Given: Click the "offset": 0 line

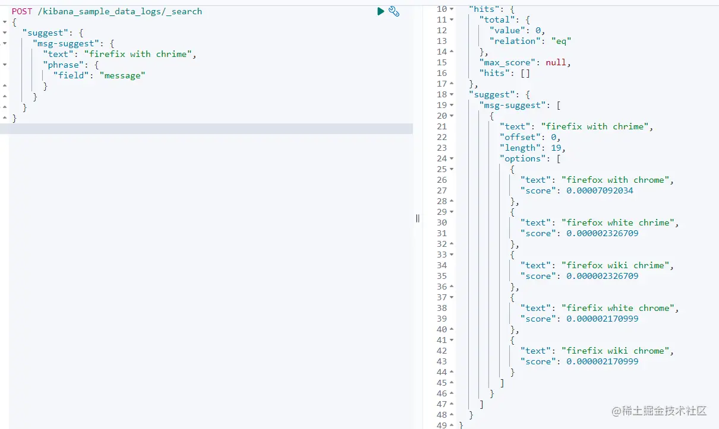Looking at the screenshot, I should click(530, 137).
